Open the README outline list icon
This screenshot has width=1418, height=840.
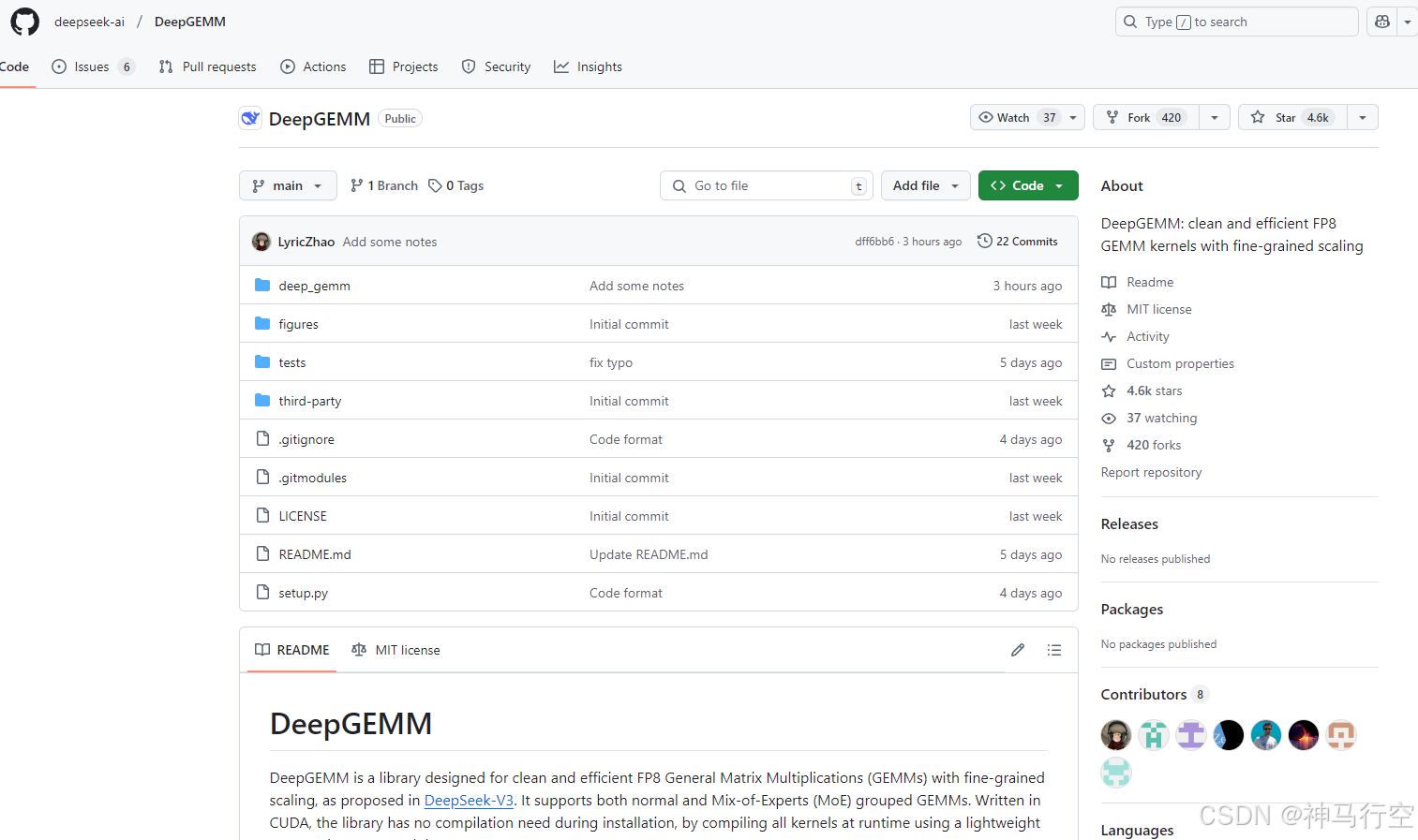tap(1054, 650)
